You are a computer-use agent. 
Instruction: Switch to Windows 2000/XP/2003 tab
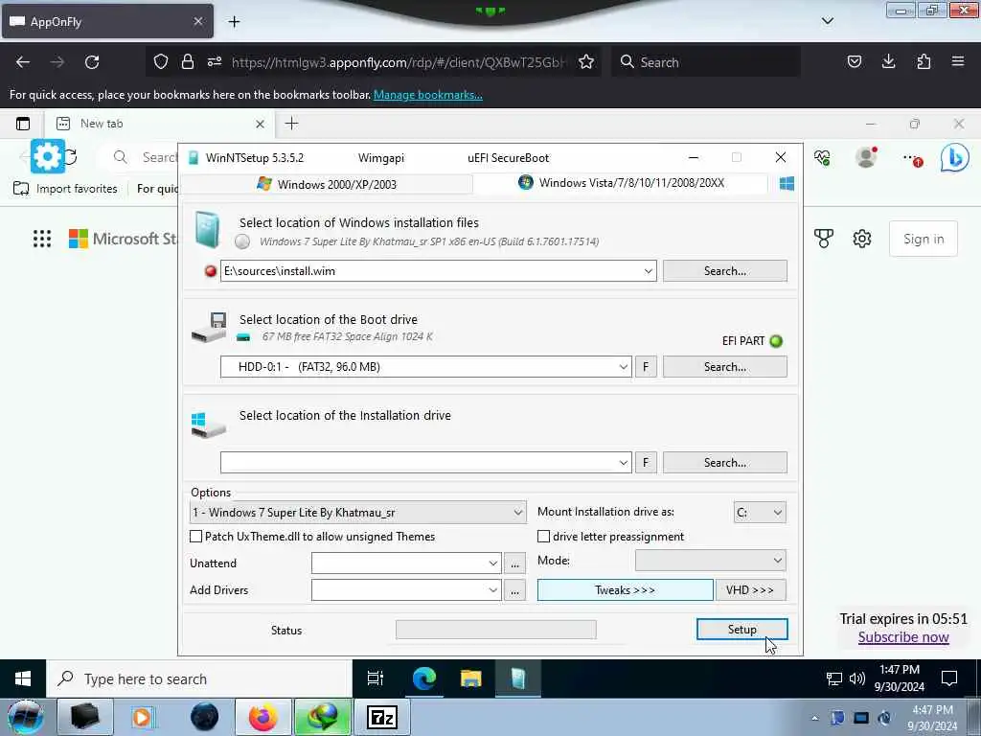coord(327,184)
